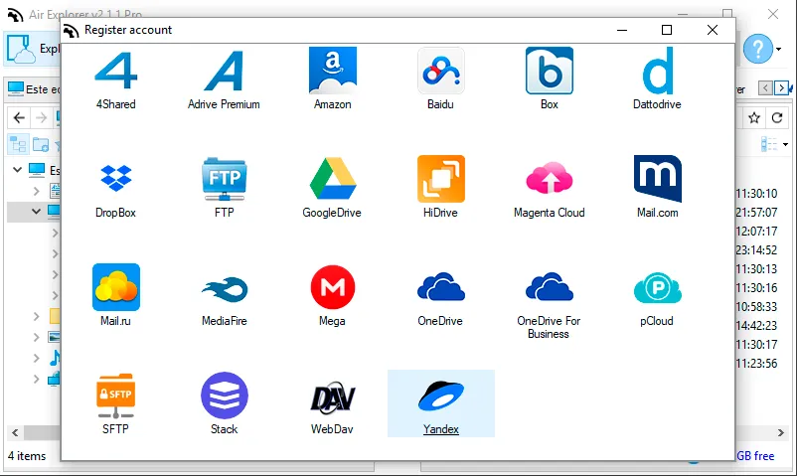The image size is (797, 476).
Task: Add current folder to favorites star
Action: coord(754,118)
